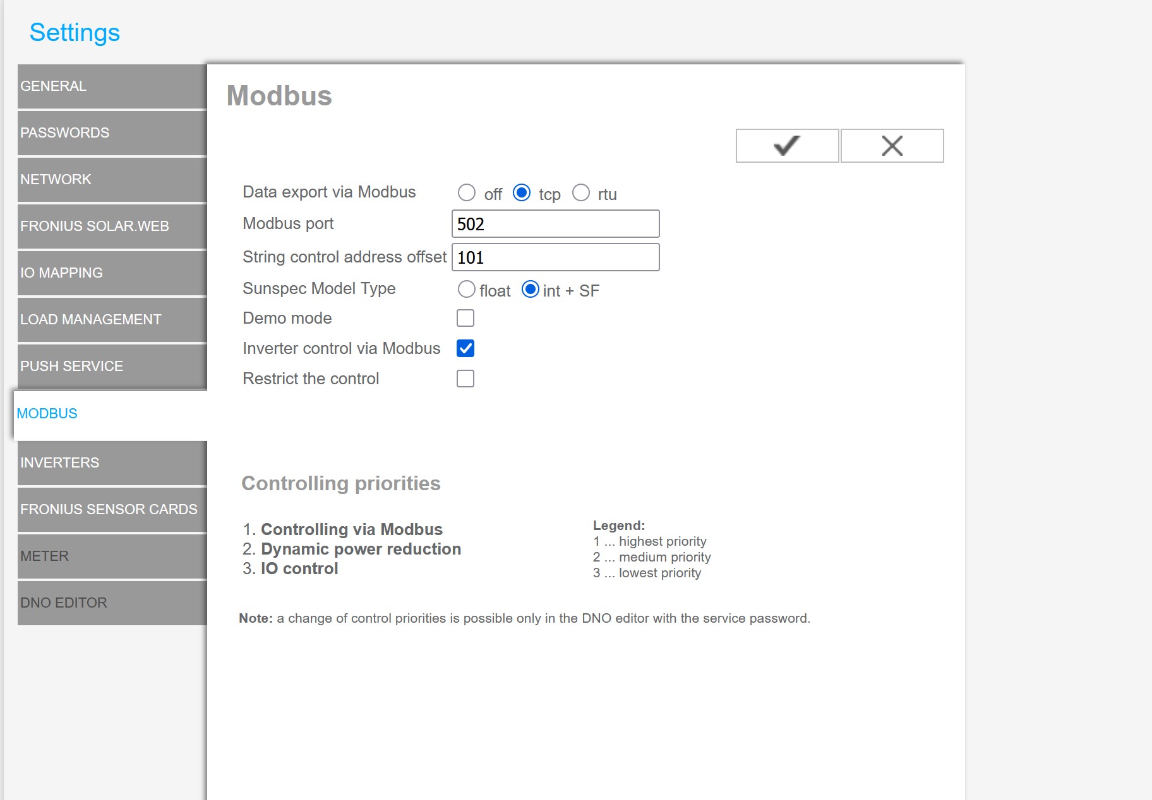Go to Fronius Sensor Cards tab
This screenshot has height=800, width=1152.
pos(112,510)
